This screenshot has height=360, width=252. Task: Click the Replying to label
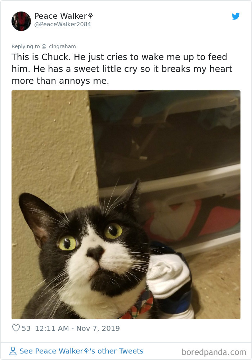26,46
